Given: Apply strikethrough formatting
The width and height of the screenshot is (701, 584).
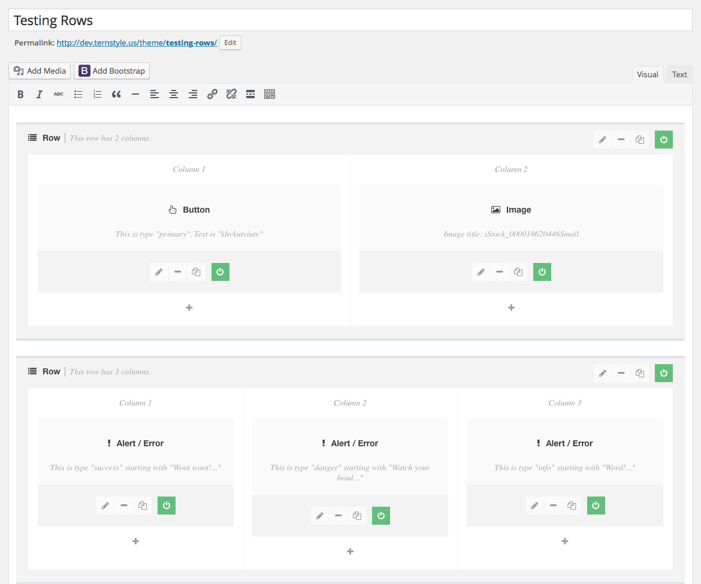Looking at the screenshot, I should pyautogui.click(x=59, y=94).
